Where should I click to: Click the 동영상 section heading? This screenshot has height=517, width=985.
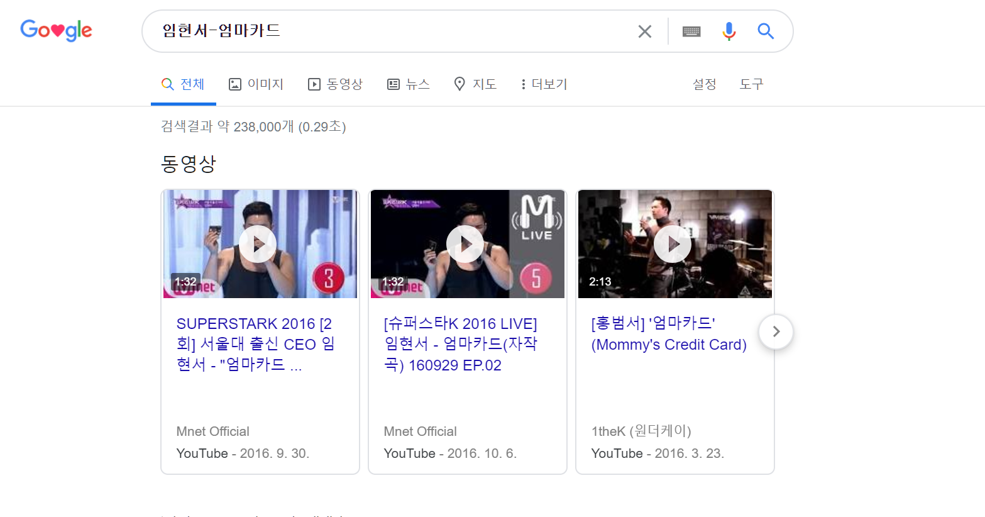[x=189, y=164]
